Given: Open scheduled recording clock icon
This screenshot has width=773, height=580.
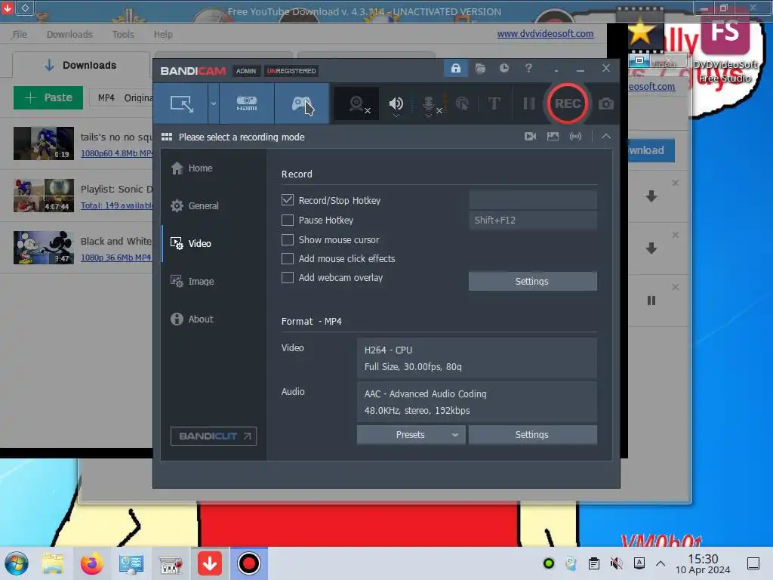Looking at the screenshot, I should (x=504, y=68).
